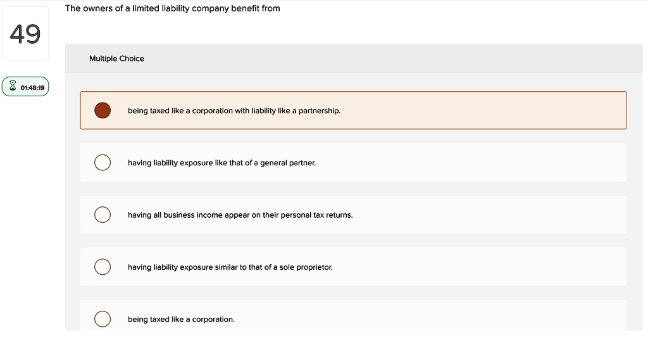Select radio for 'liability exposure like general partner'
648x340 pixels.
tap(103, 163)
